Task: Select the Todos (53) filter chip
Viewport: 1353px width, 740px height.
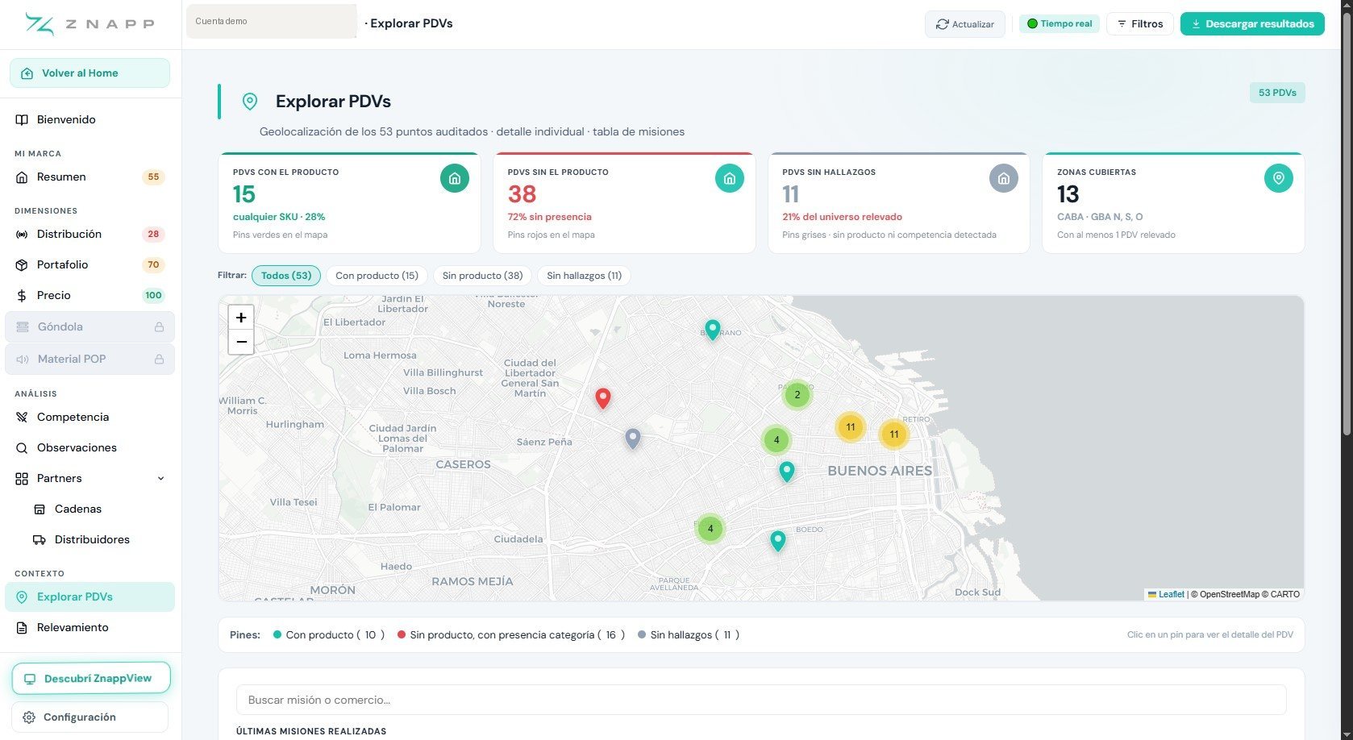Action: pyautogui.click(x=286, y=276)
